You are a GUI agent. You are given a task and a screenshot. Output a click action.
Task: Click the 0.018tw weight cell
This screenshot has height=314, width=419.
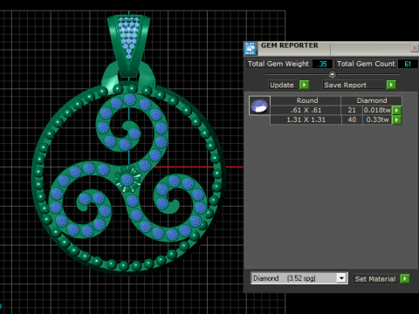[377, 110]
